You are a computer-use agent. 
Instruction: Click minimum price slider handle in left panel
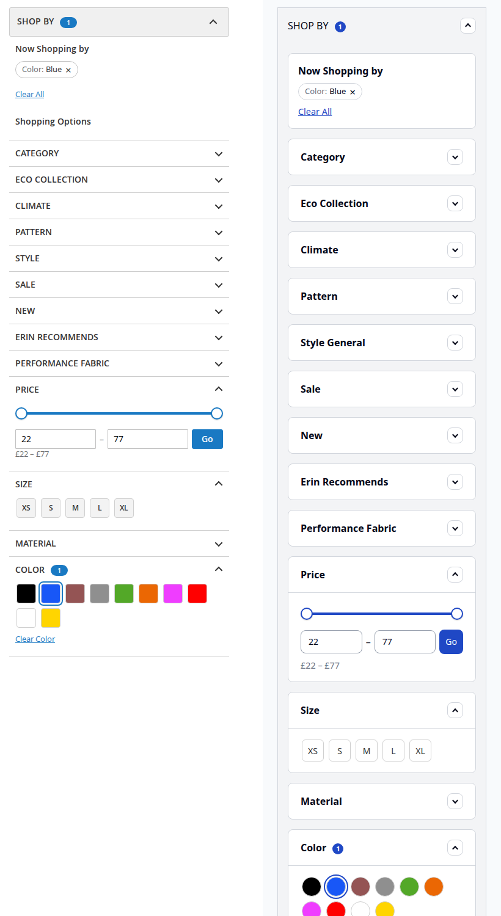21,413
